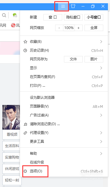Click the star icon beside 收藏(B)
Screen dimensions: 110x187
[x=25, y=42]
